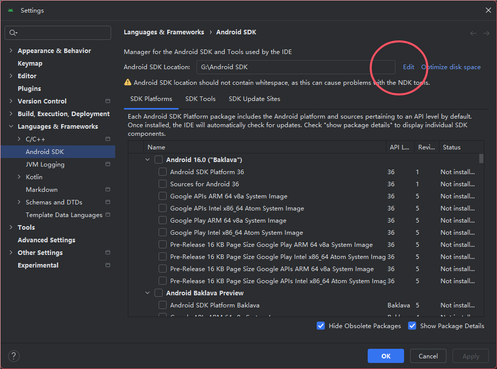Click the Revision column header
The height and width of the screenshot is (369, 497).
coord(427,147)
